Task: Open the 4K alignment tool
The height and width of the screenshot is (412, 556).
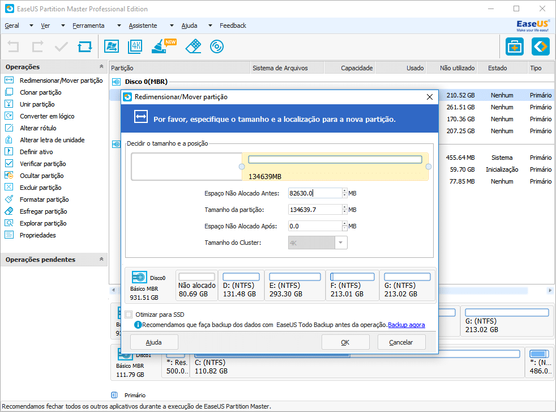Action: coord(135,46)
